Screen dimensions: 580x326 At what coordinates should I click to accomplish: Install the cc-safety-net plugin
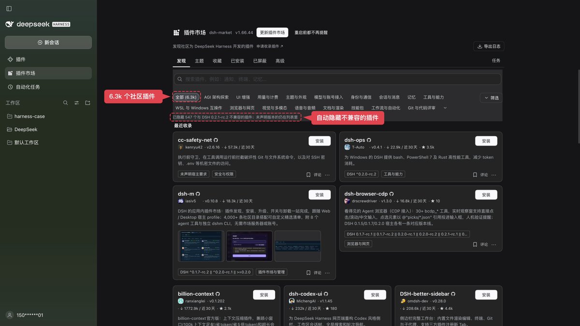(319, 141)
